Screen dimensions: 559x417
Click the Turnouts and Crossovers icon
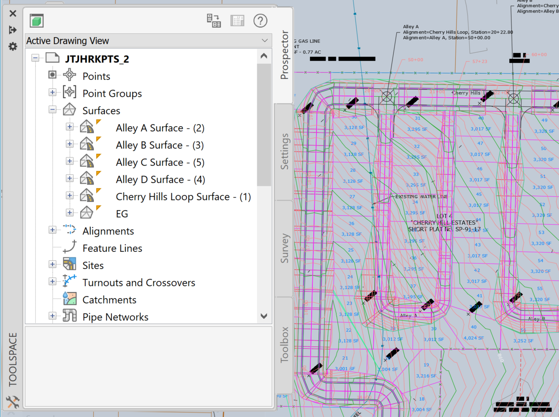69,282
